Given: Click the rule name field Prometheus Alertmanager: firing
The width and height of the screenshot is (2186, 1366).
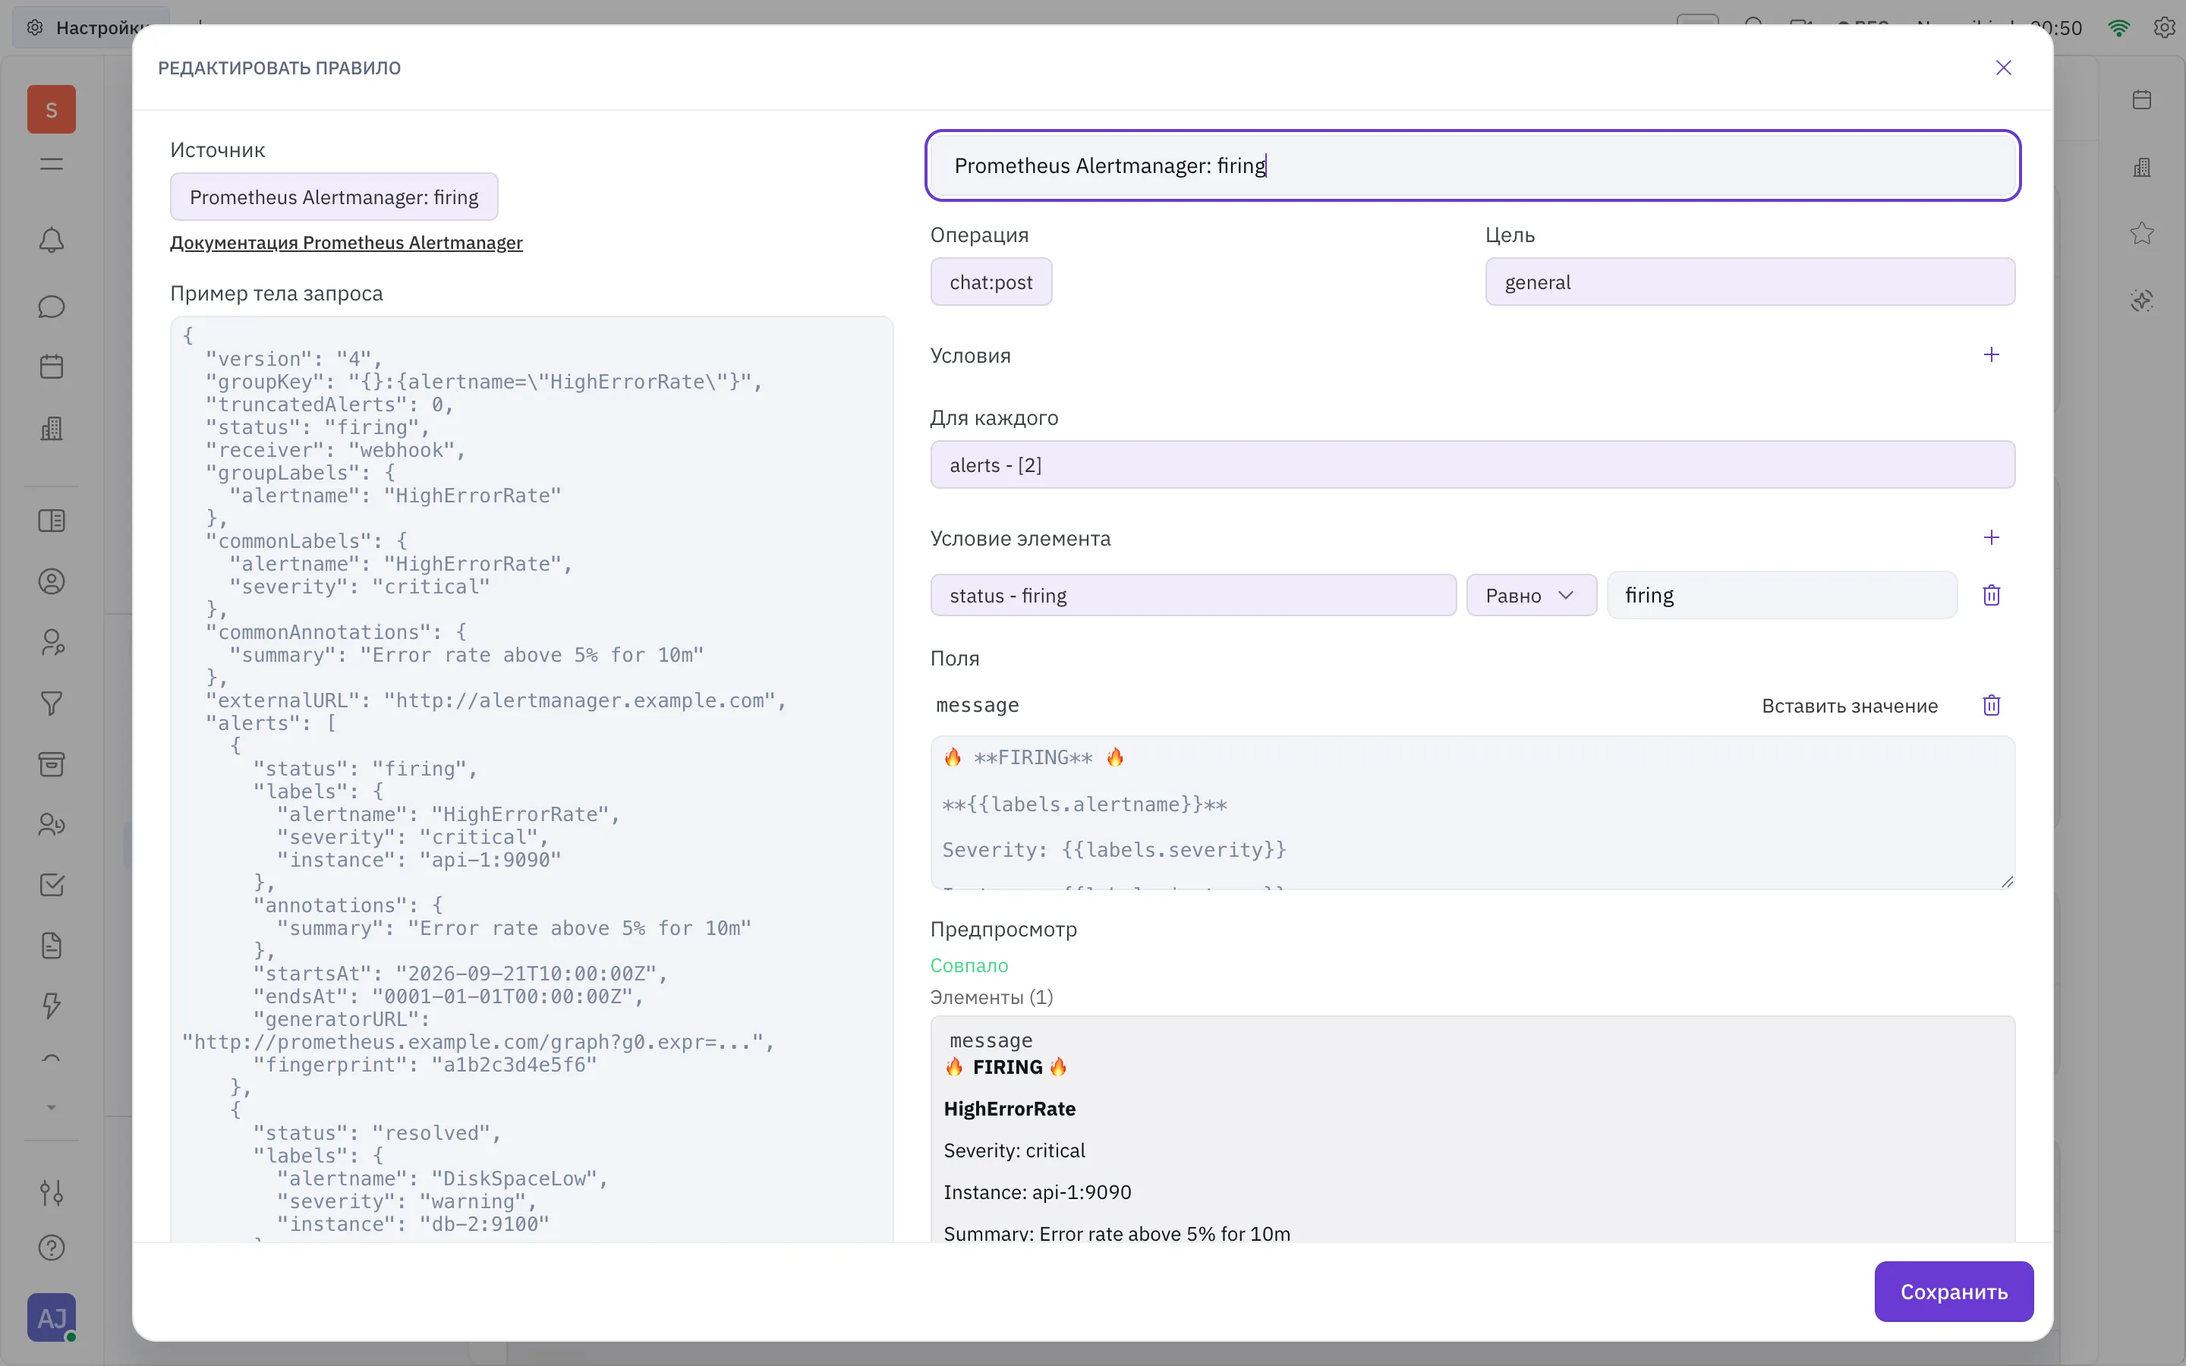Looking at the screenshot, I should click(x=1473, y=165).
